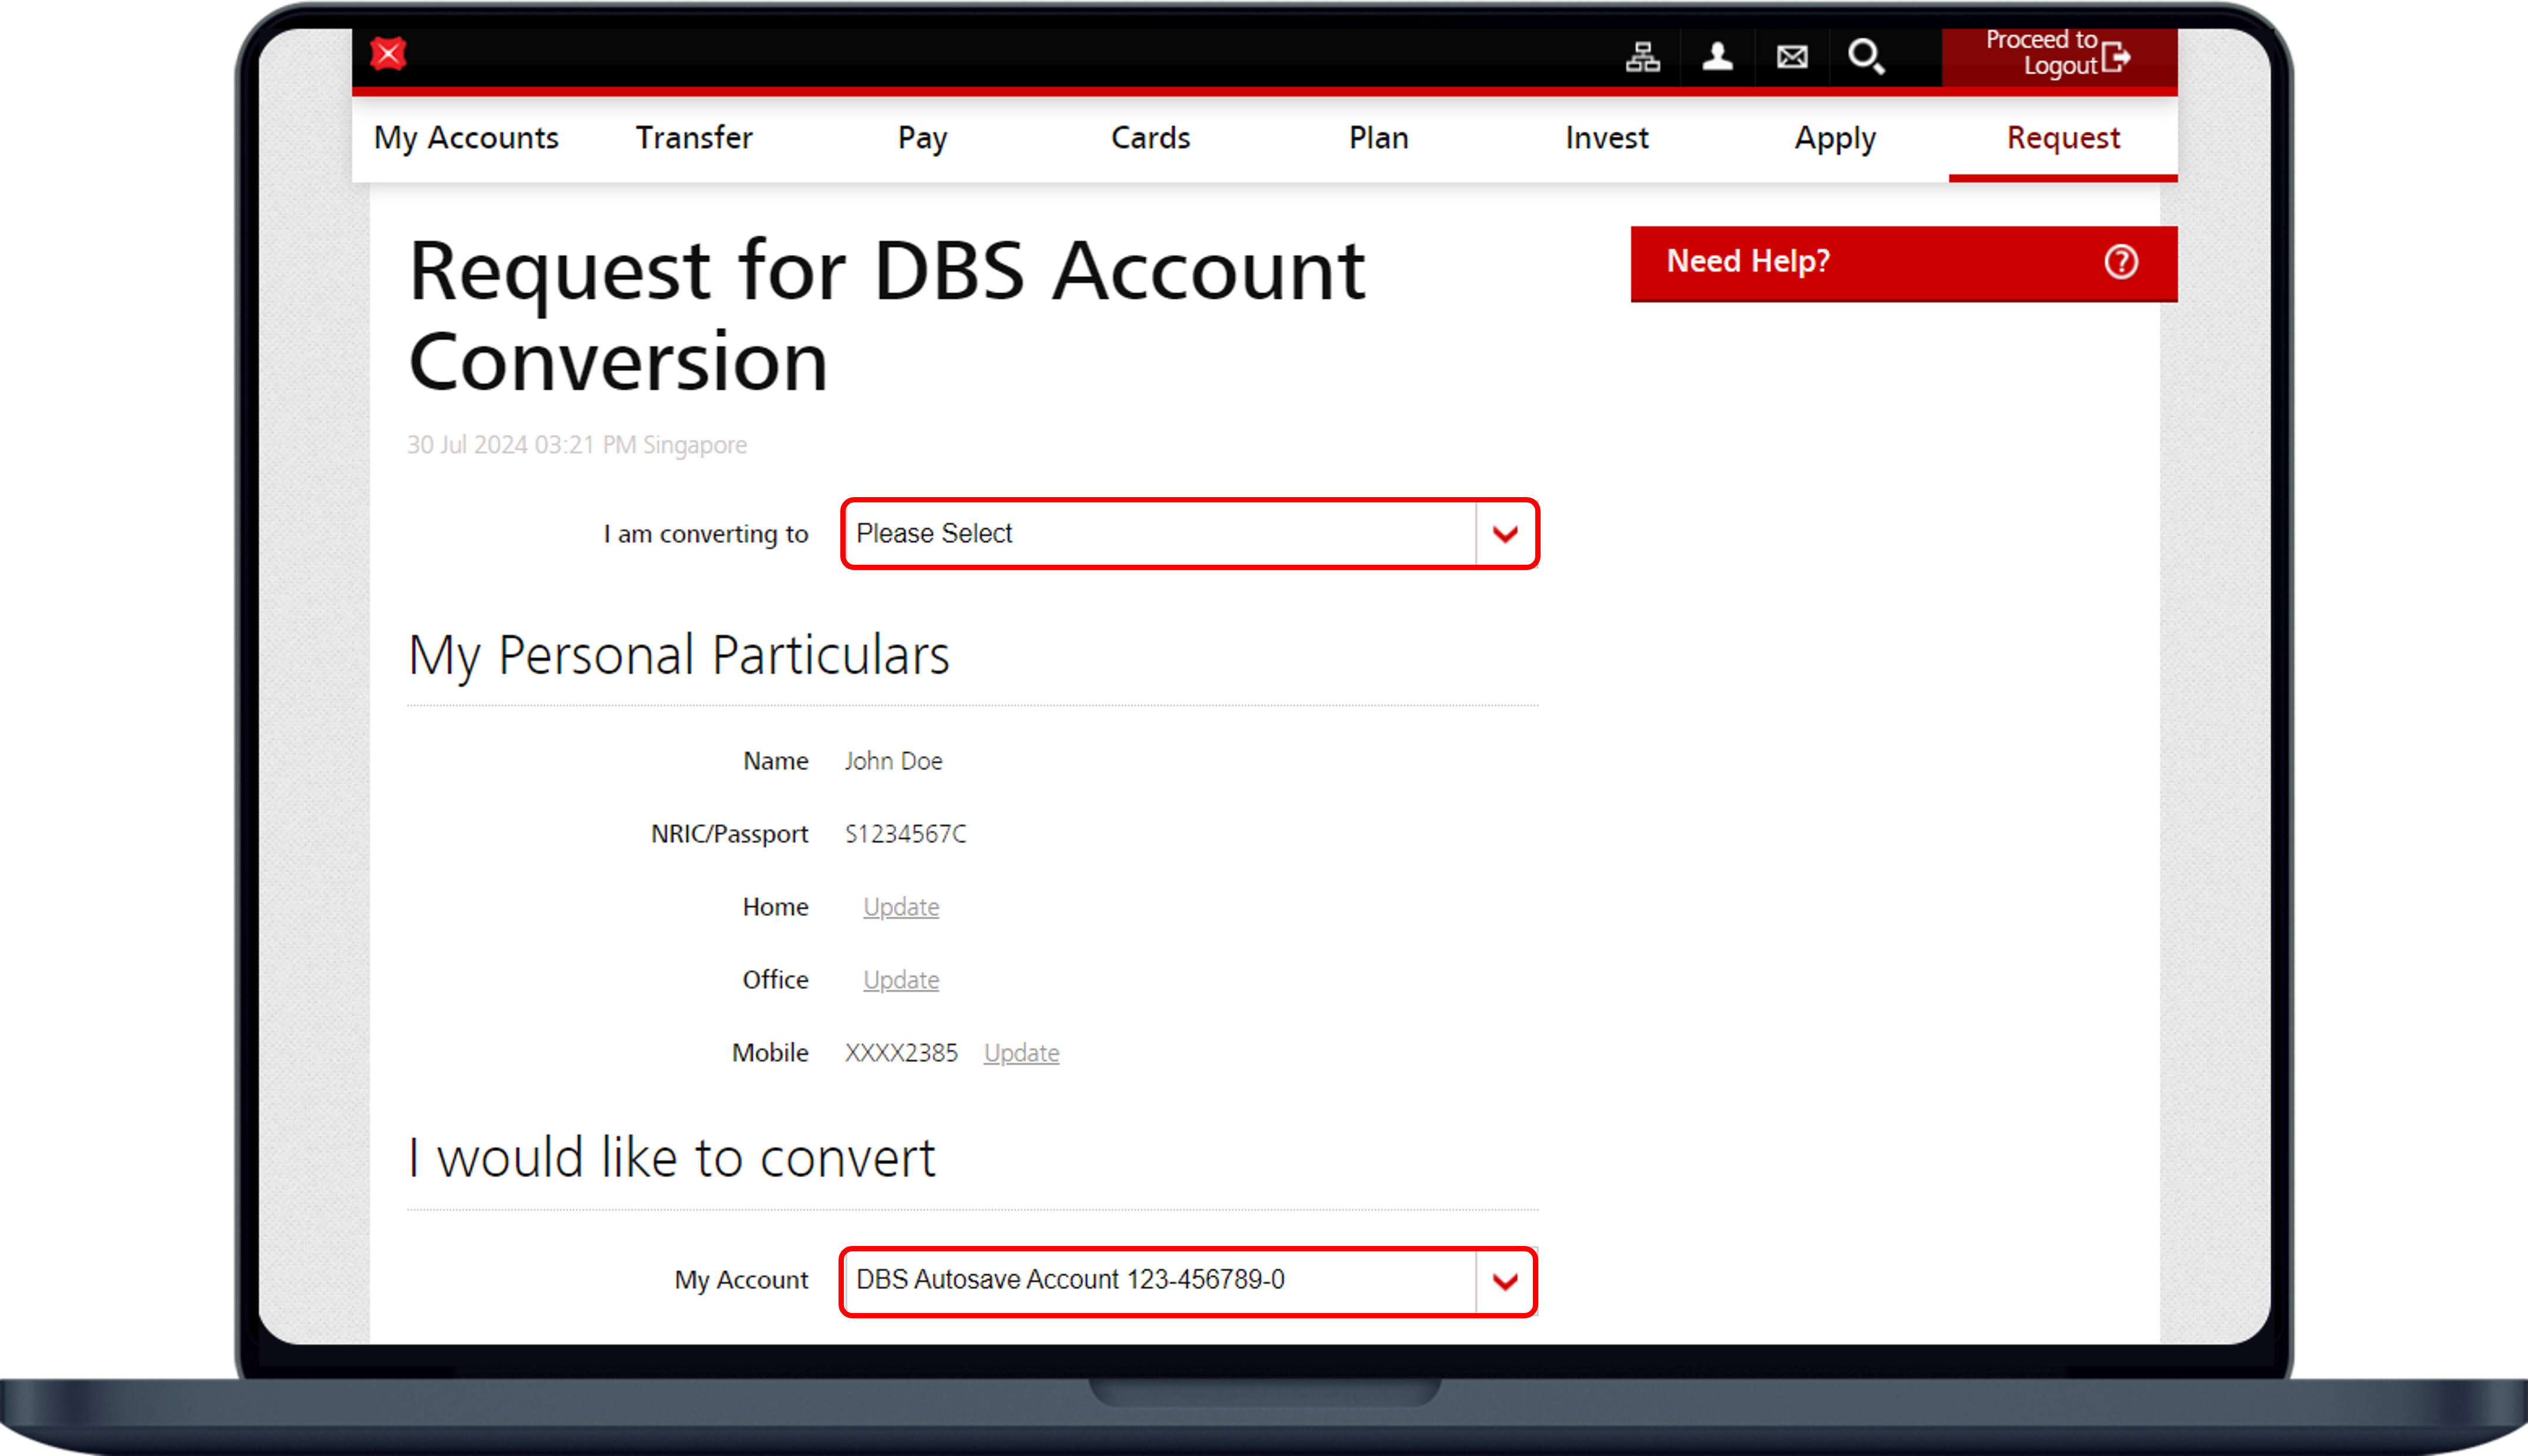Viewport: 2528px width, 1456px height.
Task: Expand the DBS Autosave Account chevron arrow
Action: coord(1504,1281)
